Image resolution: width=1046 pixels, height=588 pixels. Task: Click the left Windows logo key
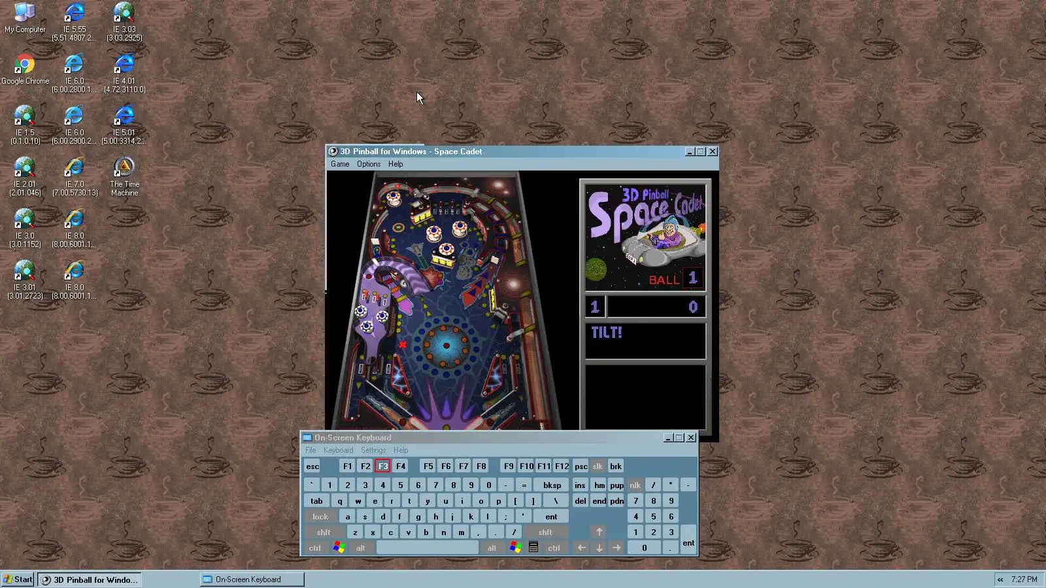339,547
